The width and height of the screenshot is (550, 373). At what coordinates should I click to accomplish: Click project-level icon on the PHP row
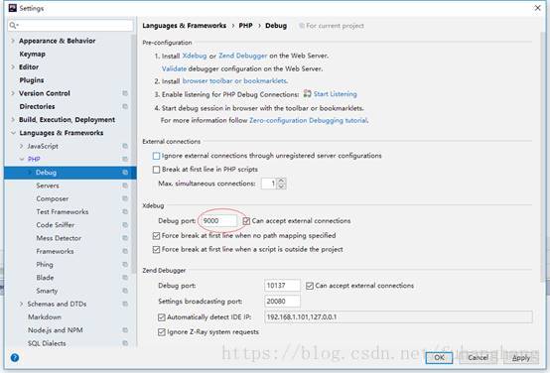[x=125, y=159]
